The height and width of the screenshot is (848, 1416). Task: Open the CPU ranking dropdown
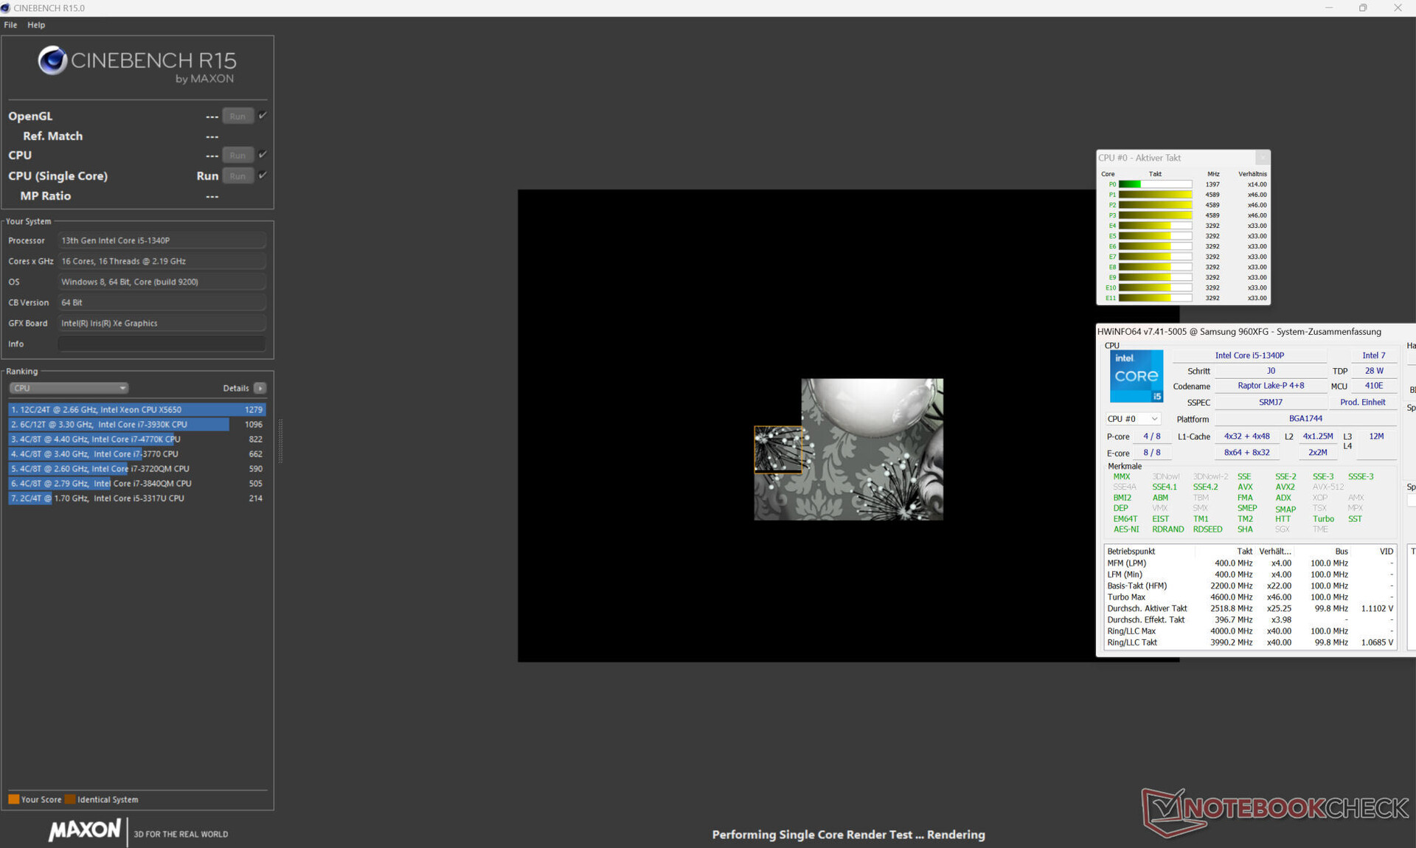click(x=69, y=388)
